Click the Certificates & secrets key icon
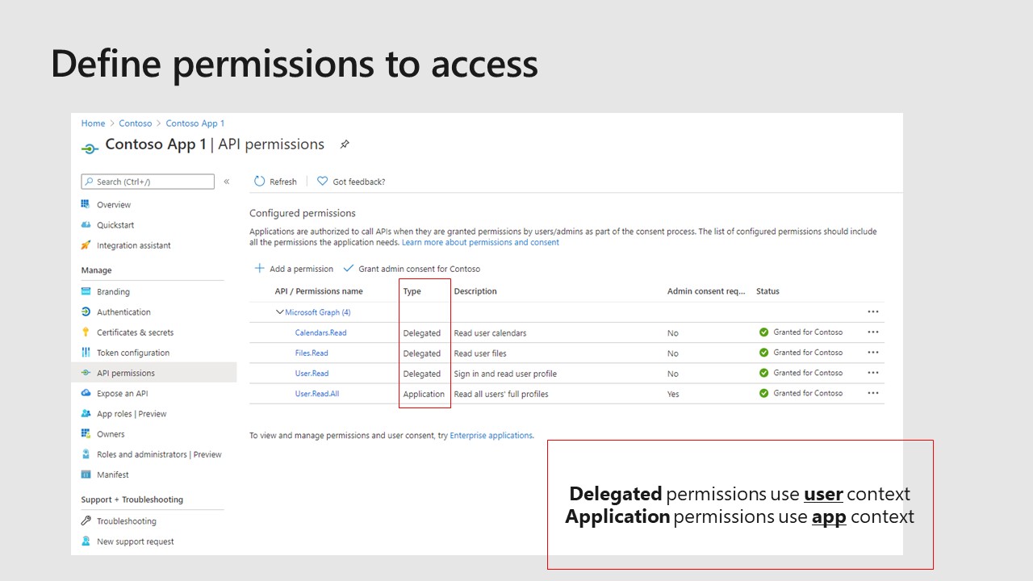Screen dimensions: 1033x581 pos(86,332)
